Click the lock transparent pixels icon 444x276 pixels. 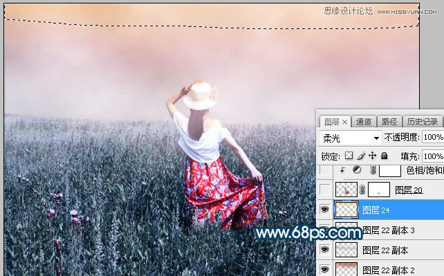(349, 156)
